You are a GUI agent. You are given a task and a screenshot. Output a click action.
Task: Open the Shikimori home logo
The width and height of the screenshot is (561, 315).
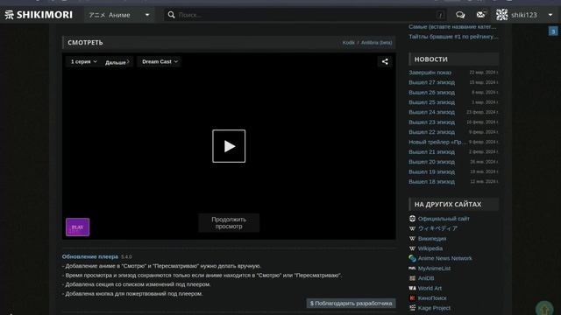pyautogui.click(x=39, y=15)
